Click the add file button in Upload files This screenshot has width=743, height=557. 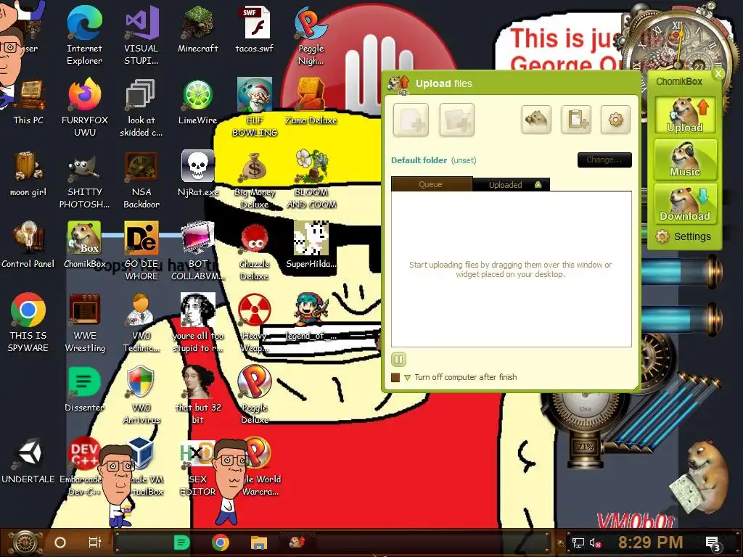[x=411, y=120]
